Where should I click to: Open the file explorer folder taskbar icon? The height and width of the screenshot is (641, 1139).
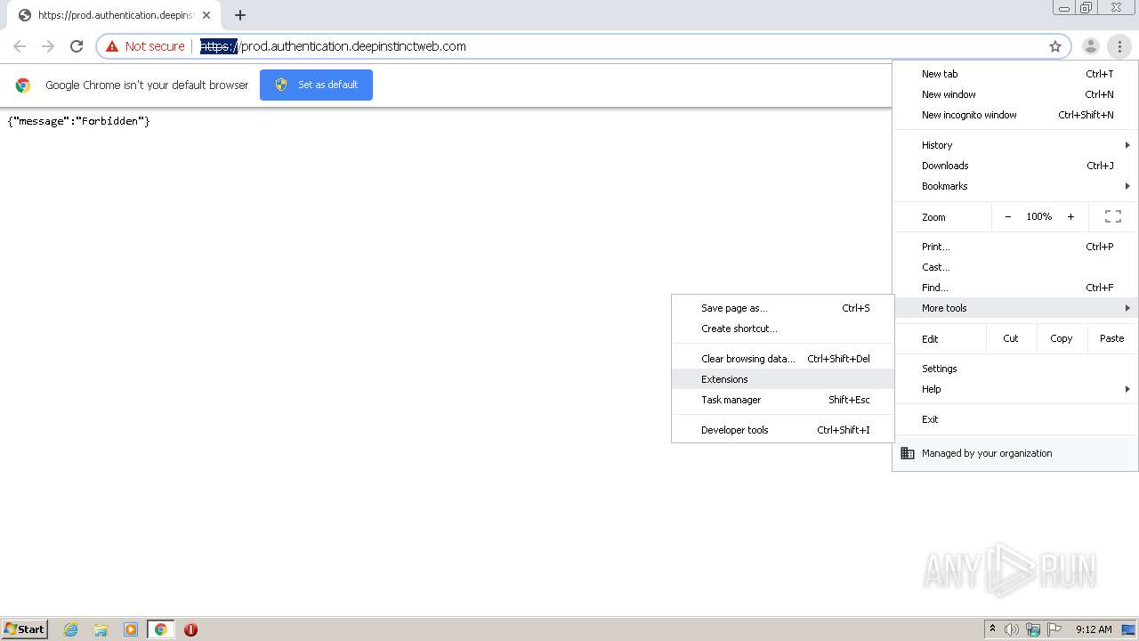pos(101,629)
